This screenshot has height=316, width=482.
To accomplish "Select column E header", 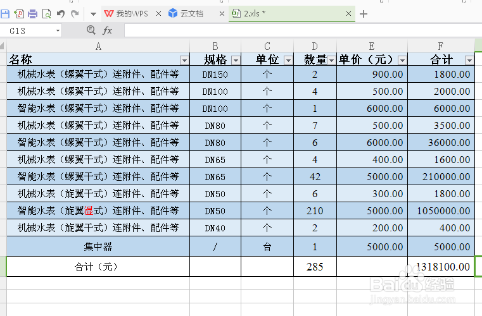I will click(372, 46).
